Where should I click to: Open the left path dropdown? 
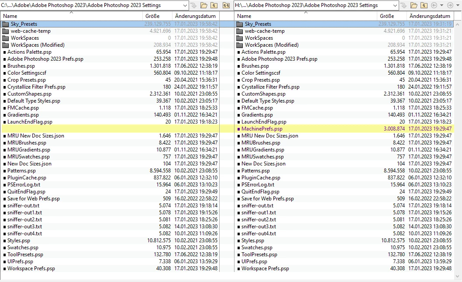(x=185, y=5)
